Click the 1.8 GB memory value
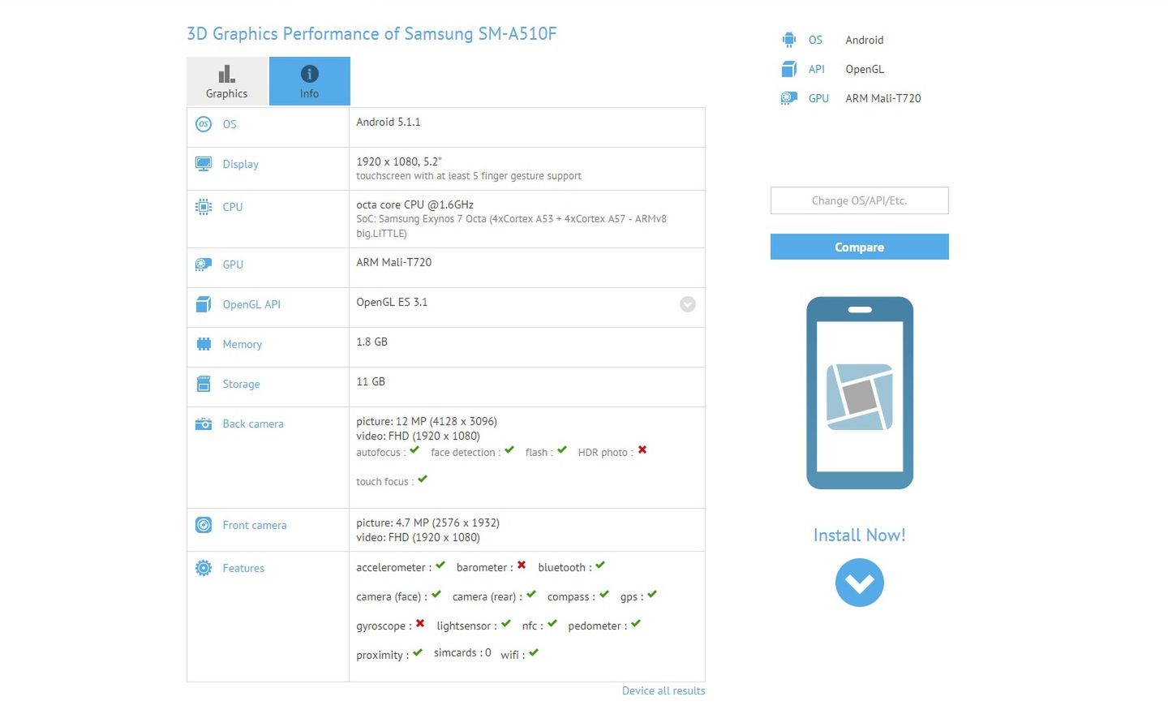The height and width of the screenshot is (714, 1168). coord(372,342)
